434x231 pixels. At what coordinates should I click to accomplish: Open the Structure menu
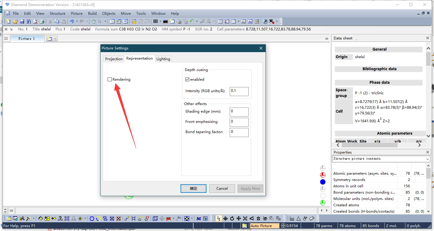click(57, 13)
